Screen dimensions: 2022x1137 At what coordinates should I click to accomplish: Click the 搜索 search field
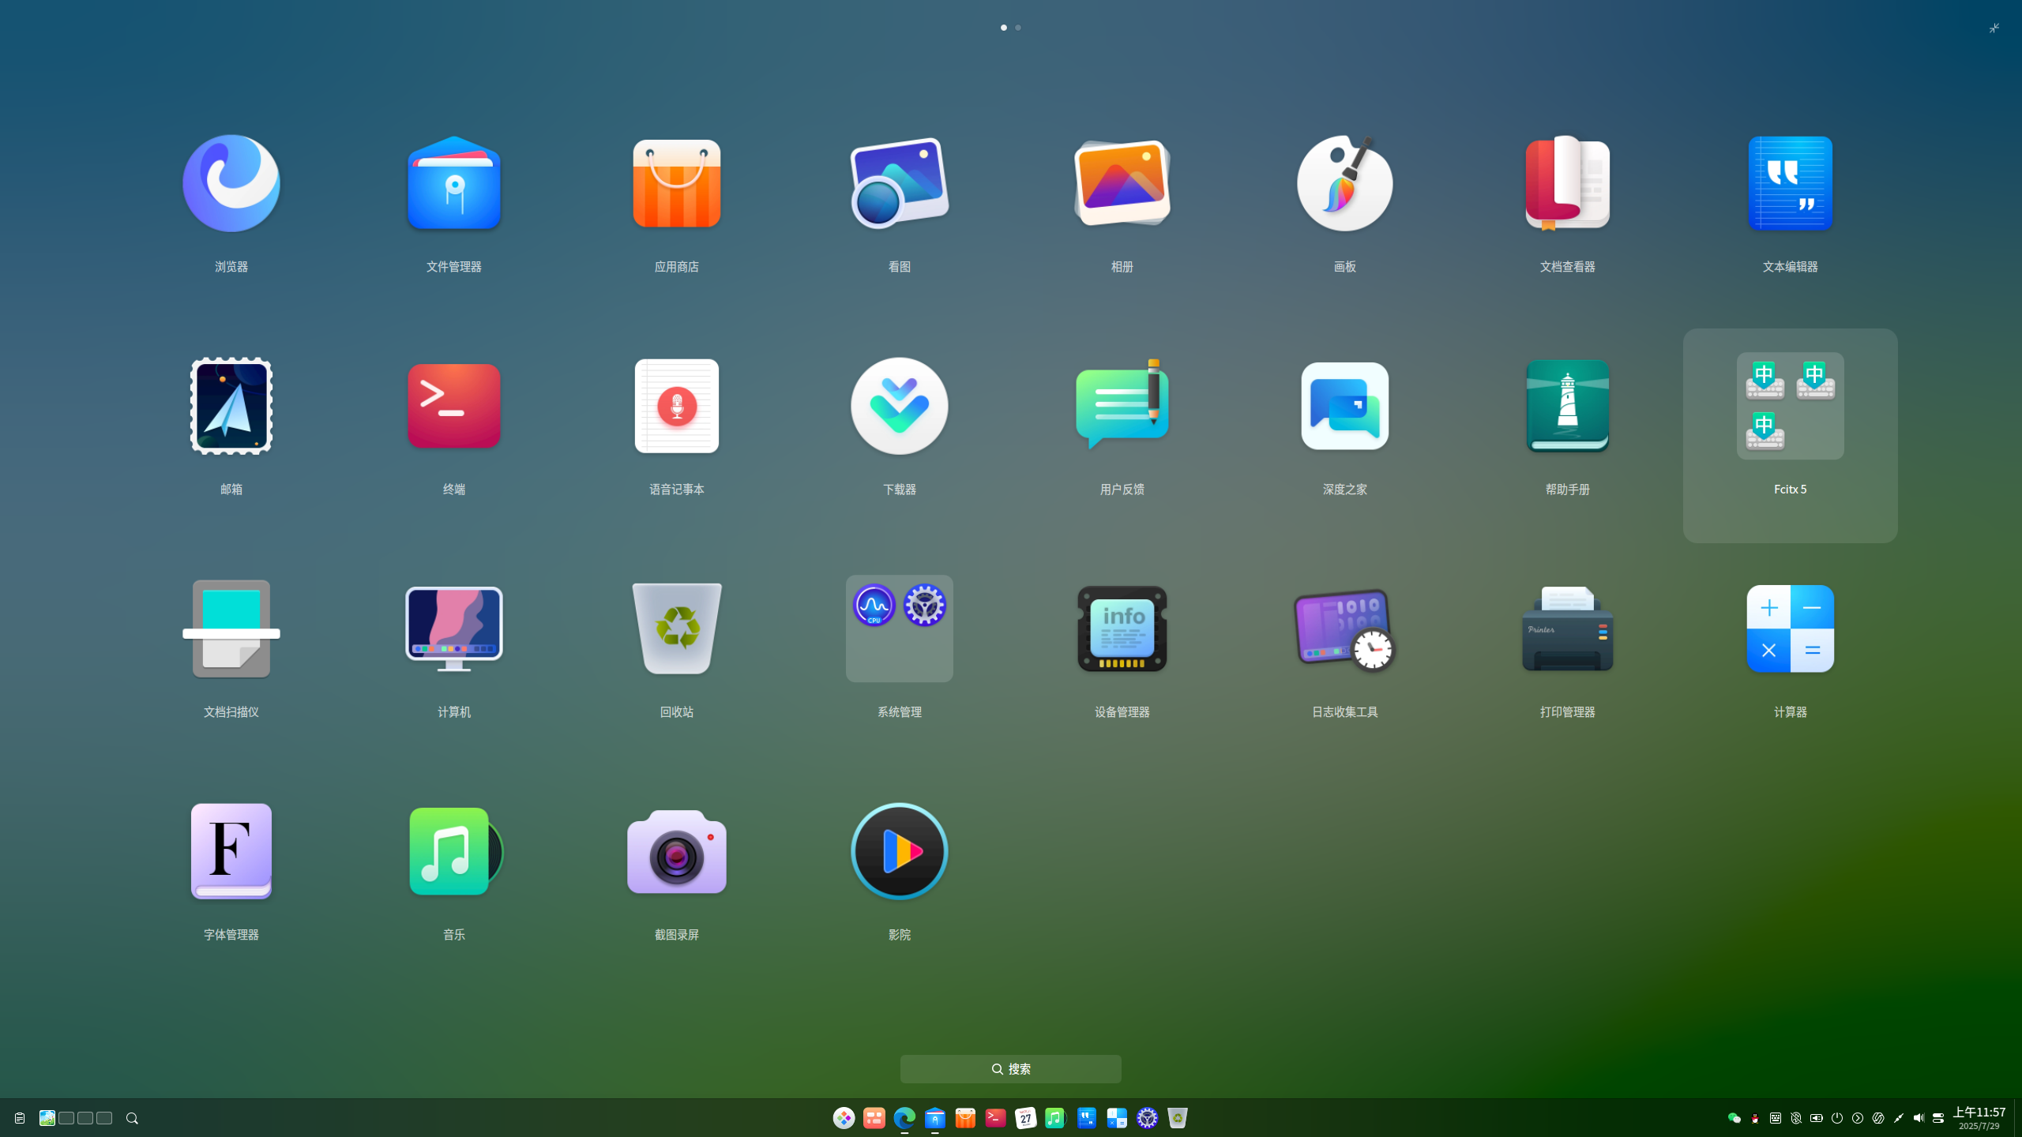click(x=1010, y=1068)
